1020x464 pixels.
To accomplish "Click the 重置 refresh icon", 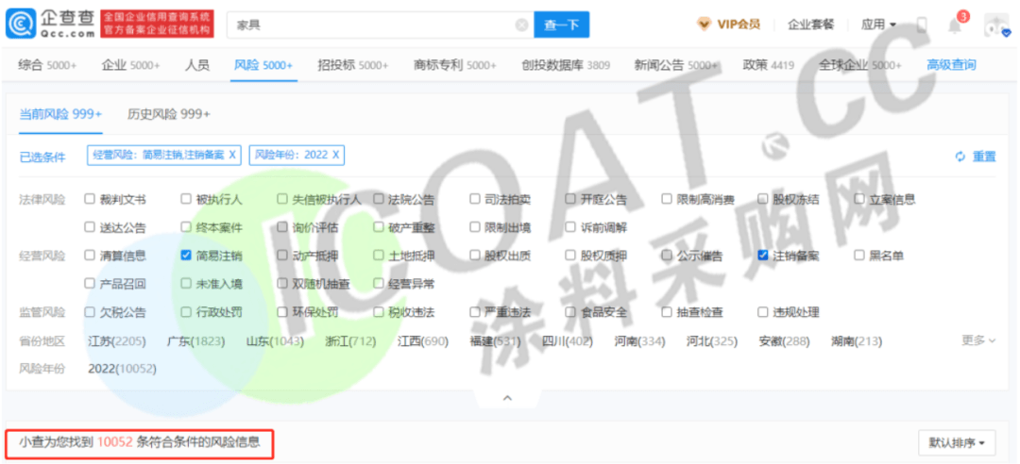I will [960, 157].
